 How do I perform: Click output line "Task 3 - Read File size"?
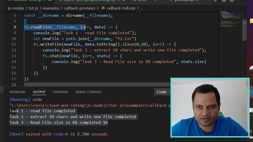click(59, 123)
